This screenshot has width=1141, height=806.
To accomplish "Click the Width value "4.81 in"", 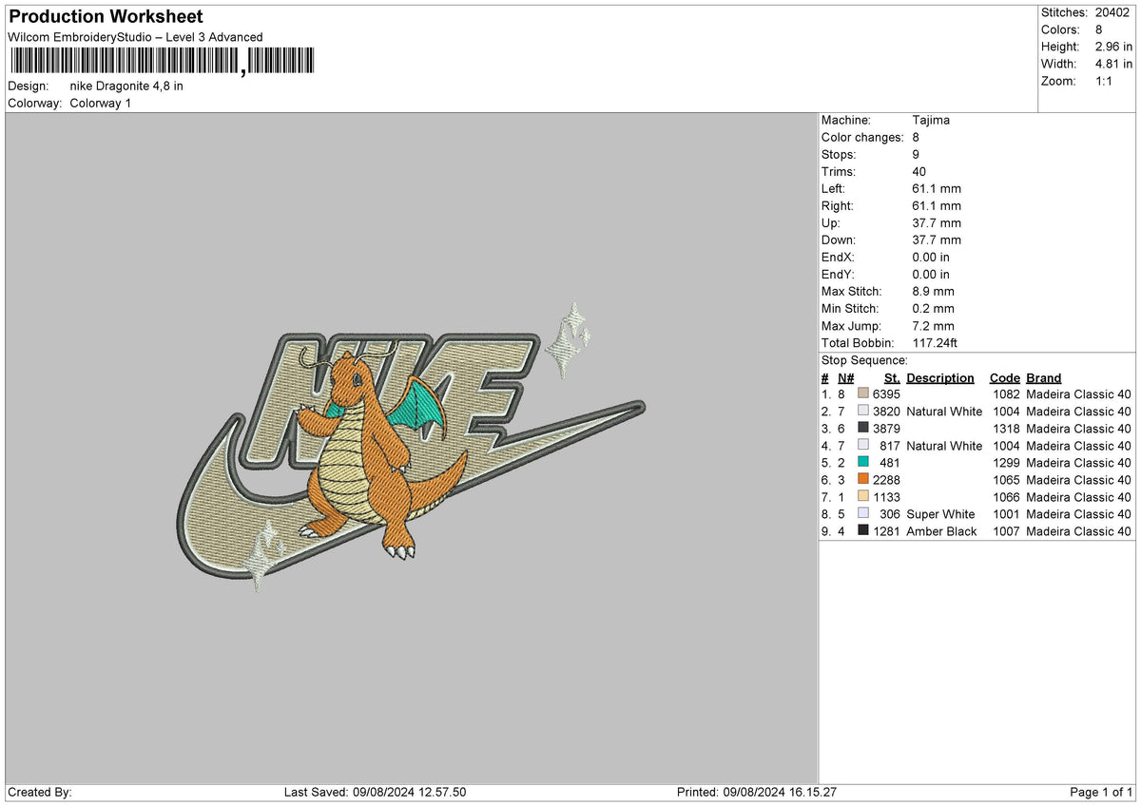I will pos(1114,64).
